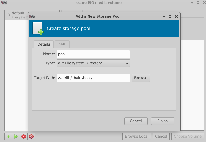Click the 'Create storage pool' heading text
This screenshot has width=206, height=142.
[68, 29]
